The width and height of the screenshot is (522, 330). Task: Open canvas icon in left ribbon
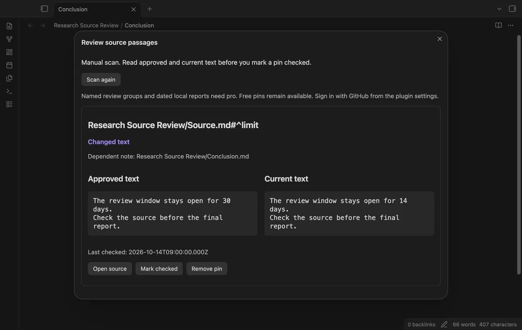click(9, 52)
